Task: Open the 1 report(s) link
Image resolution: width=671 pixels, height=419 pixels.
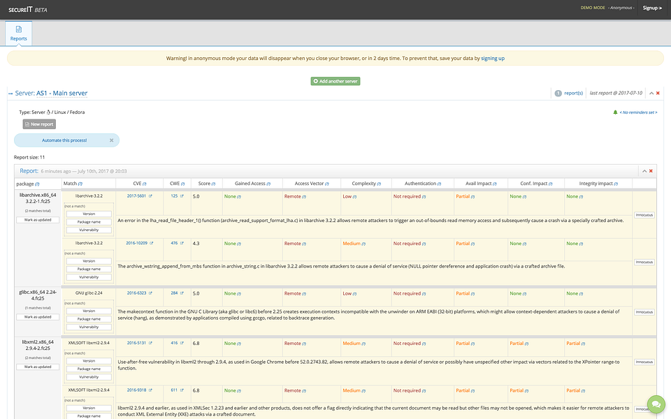Action: click(x=569, y=93)
